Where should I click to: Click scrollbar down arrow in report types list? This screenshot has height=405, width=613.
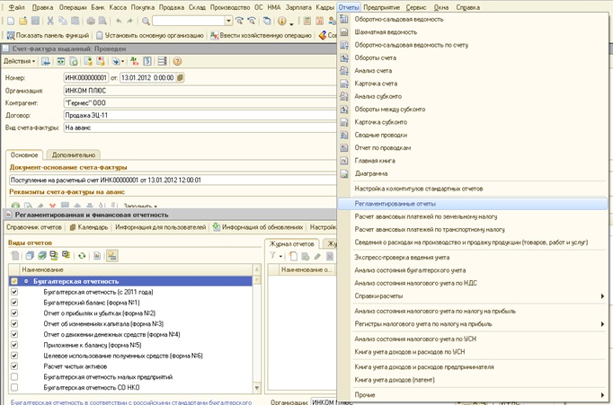(257, 388)
